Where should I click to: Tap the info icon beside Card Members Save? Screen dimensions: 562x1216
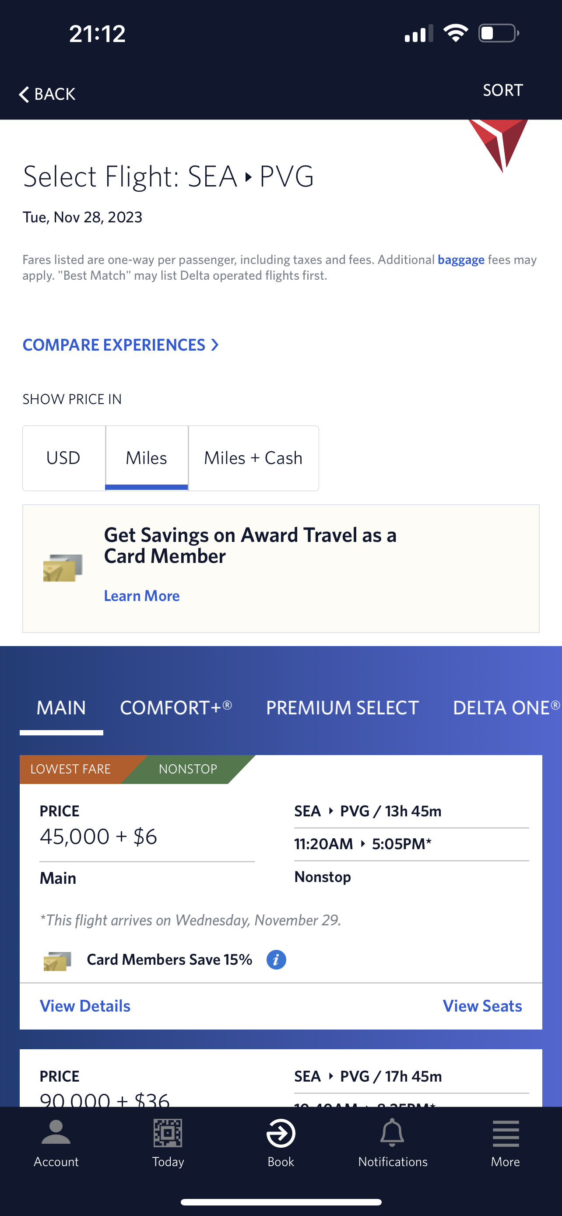(276, 959)
